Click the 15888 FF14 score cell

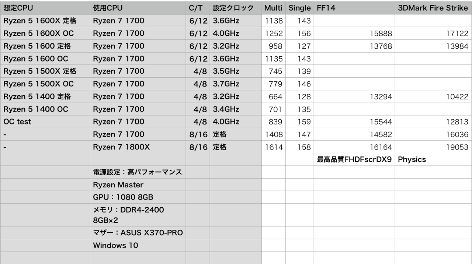click(x=354, y=34)
